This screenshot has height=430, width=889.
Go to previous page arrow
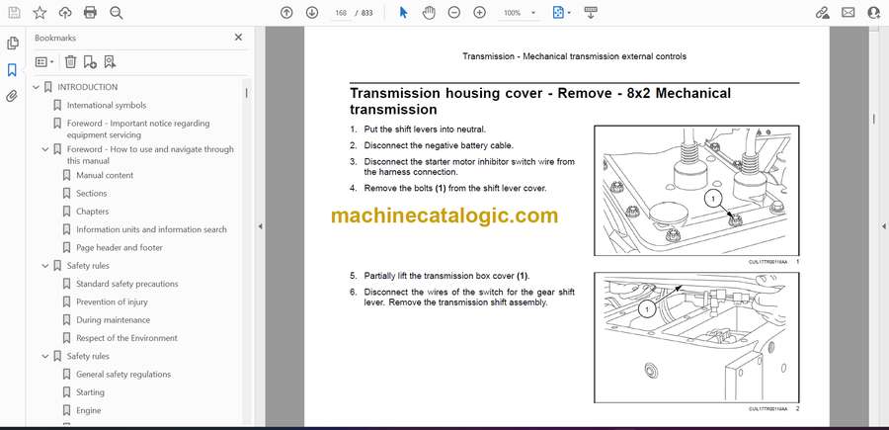coord(286,13)
